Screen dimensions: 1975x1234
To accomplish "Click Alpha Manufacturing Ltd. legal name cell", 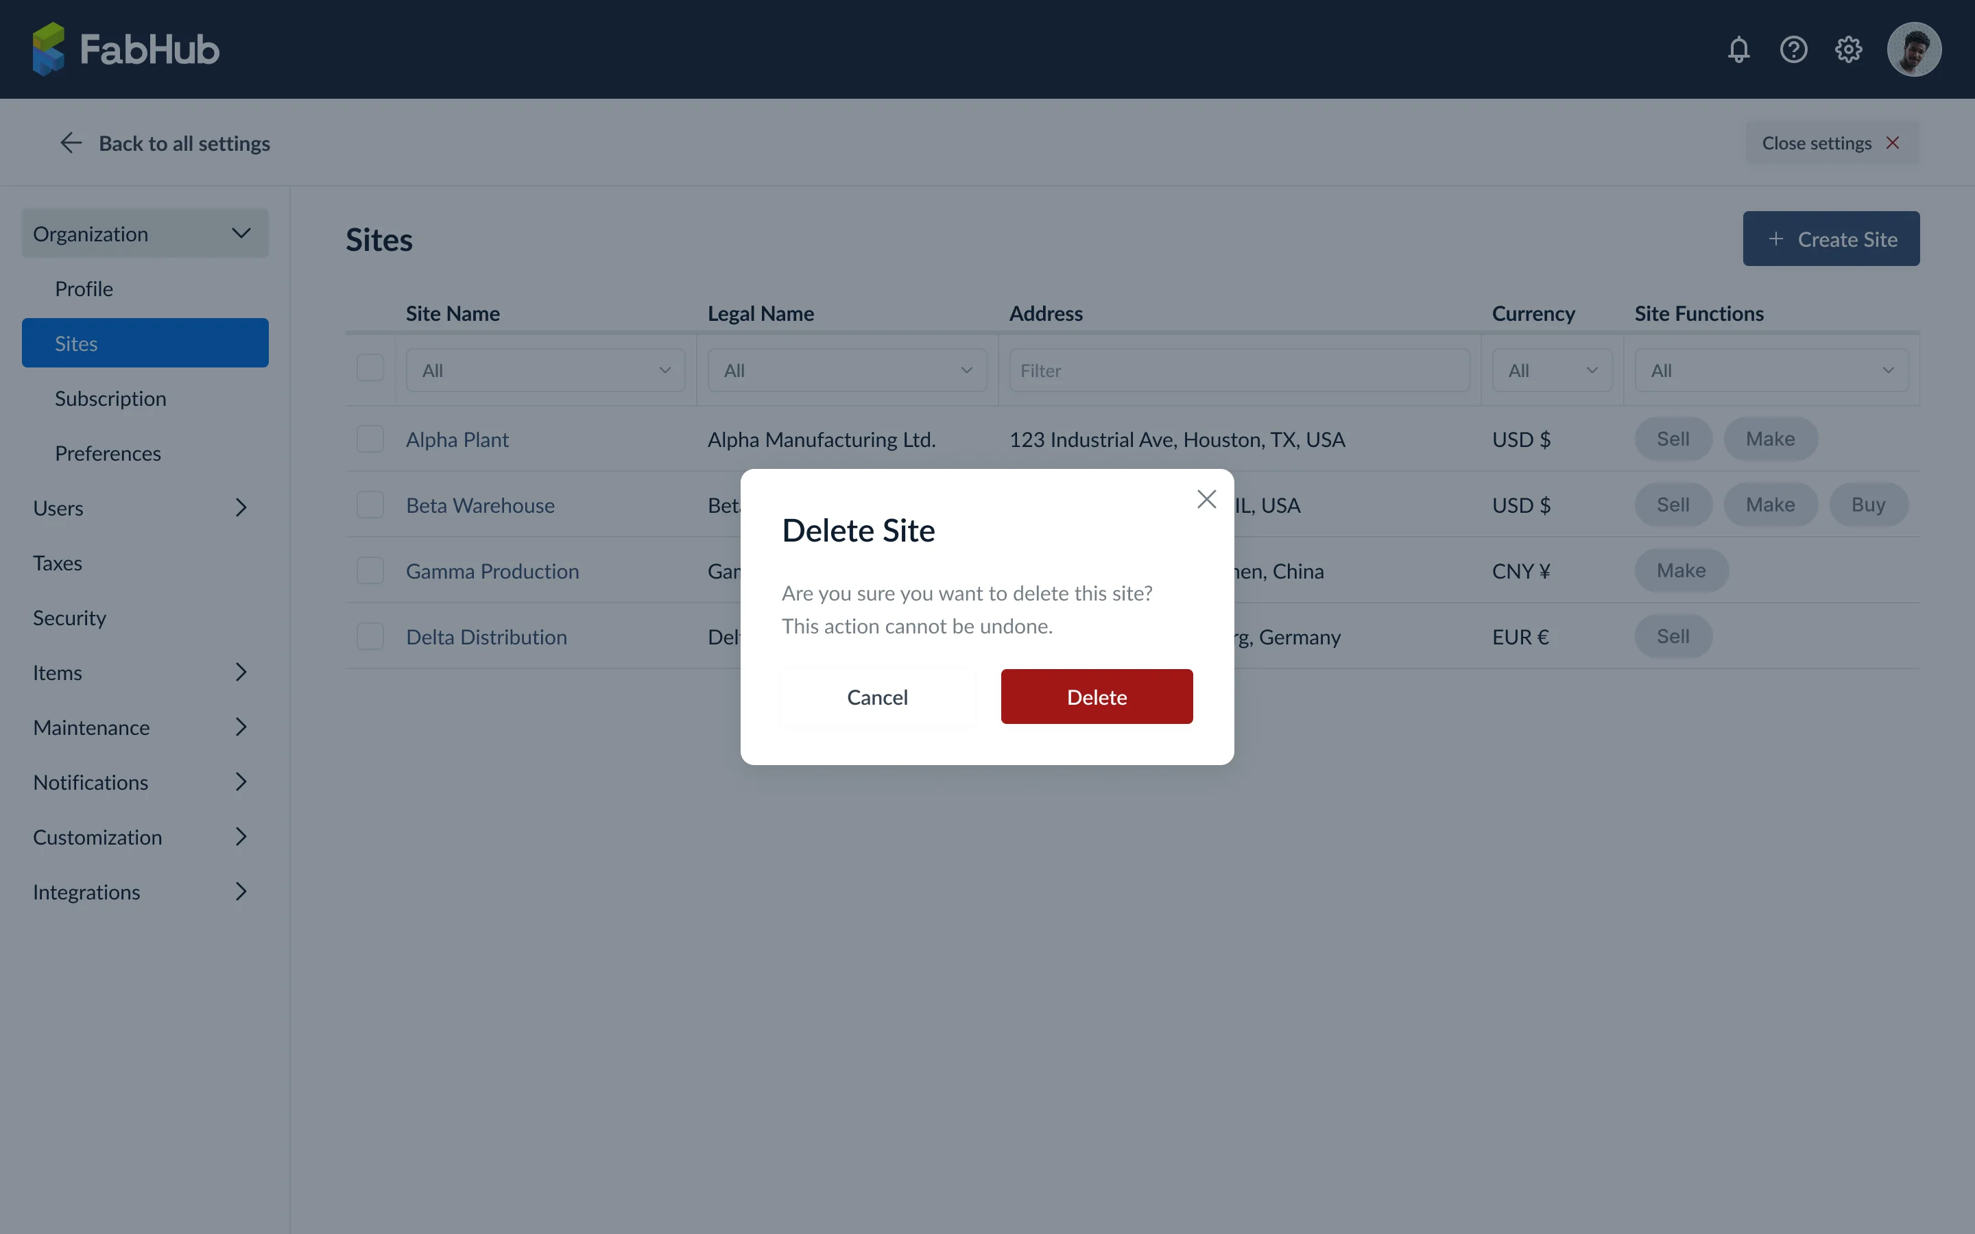I will (821, 439).
